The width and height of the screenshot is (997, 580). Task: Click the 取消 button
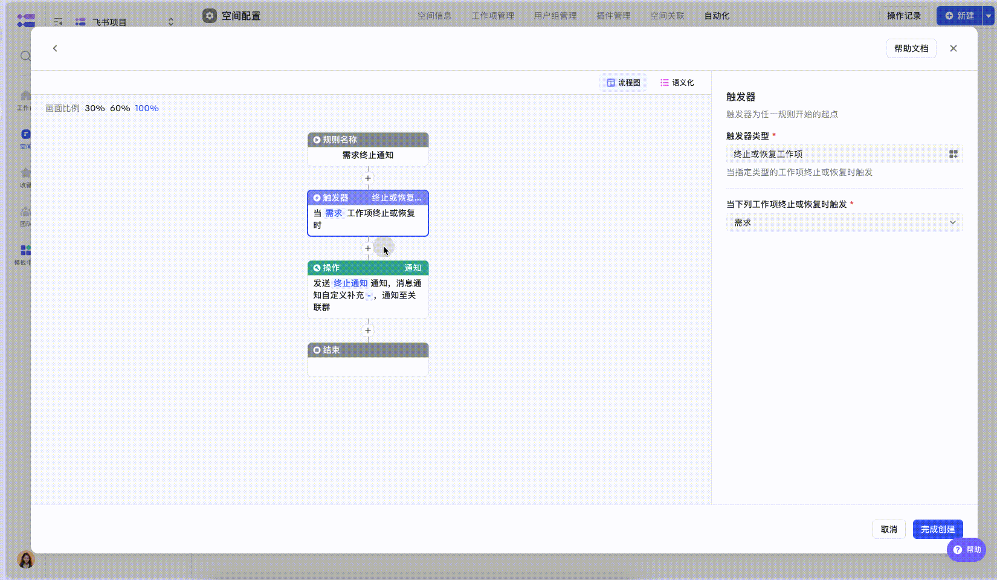889,529
